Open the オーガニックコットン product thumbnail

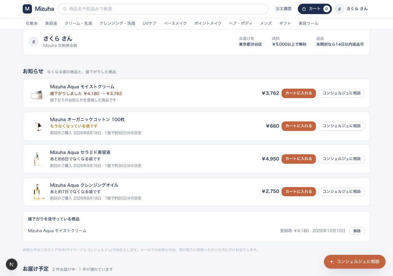37,126
